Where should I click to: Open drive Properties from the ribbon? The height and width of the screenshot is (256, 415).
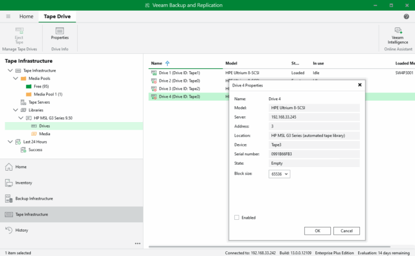click(60, 33)
